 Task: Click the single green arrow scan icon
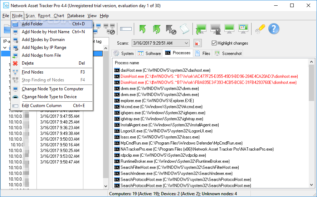pyautogui.click(x=143, y=29)
